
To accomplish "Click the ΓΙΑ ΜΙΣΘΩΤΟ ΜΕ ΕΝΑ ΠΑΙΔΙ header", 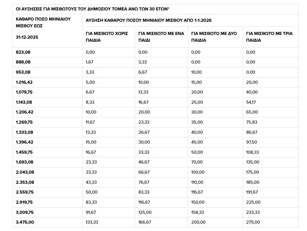I will click(x=161, y=37).
